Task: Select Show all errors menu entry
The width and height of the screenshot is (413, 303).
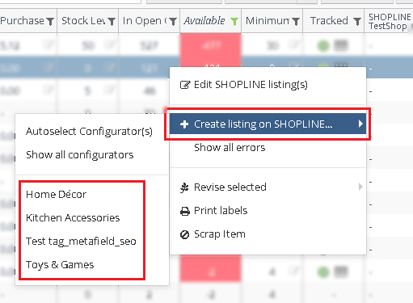Action: (x=268, y=148)
